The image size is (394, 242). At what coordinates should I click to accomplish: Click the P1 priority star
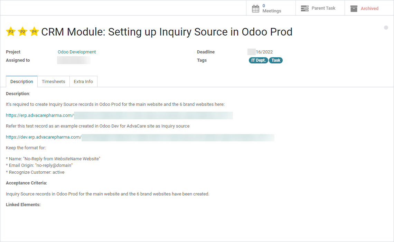pos(34,32)
